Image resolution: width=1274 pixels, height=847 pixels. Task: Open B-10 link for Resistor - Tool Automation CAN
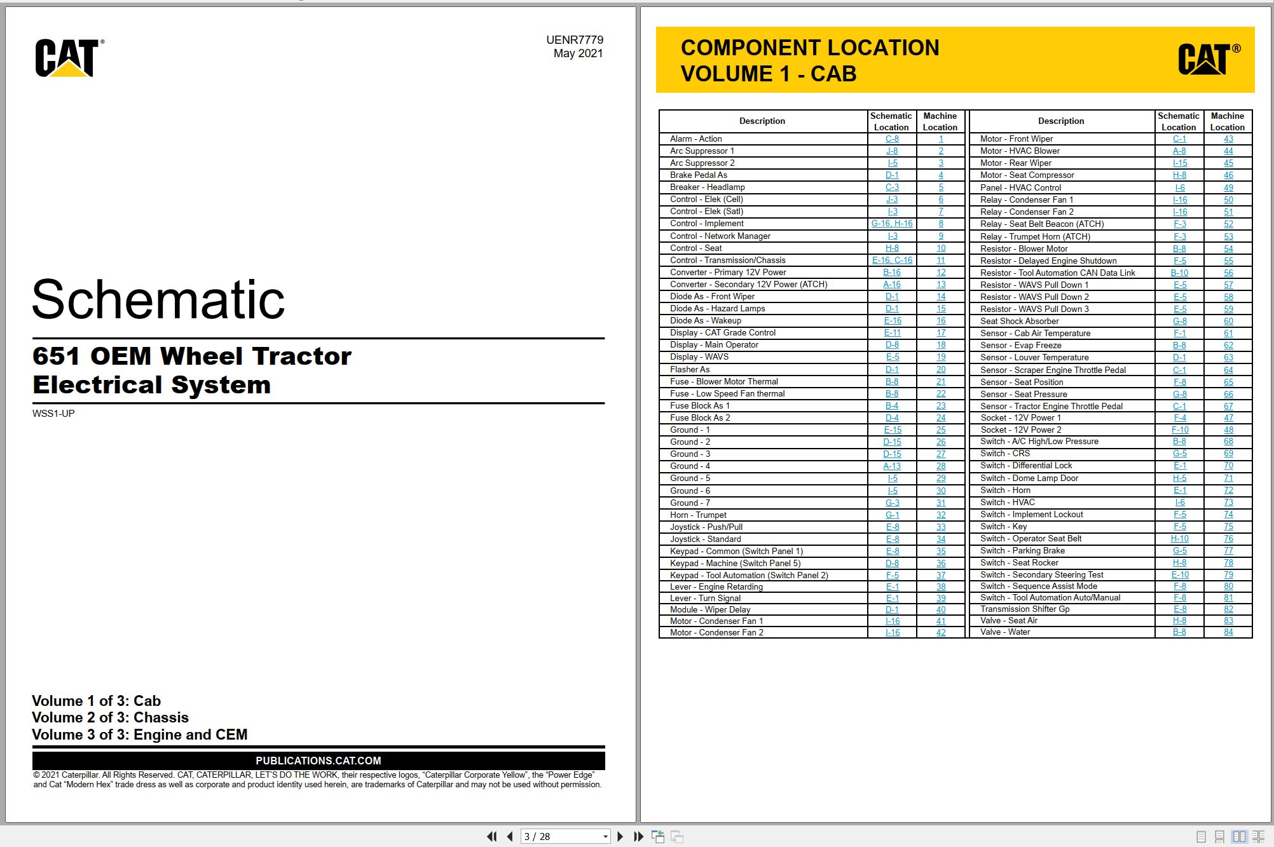click(1179, 273)
